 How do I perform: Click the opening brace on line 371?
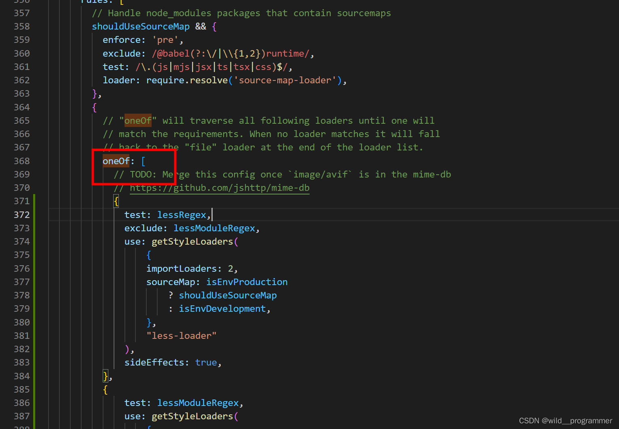click(x=116, y=201)
